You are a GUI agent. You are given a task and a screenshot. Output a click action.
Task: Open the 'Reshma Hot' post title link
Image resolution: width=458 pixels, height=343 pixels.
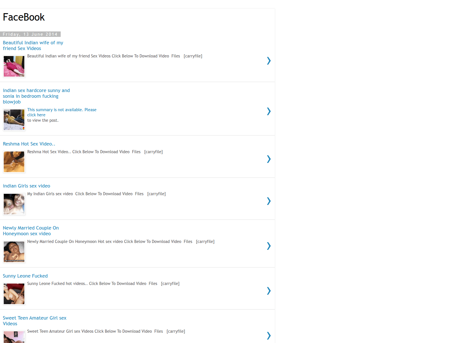(29, 144)
